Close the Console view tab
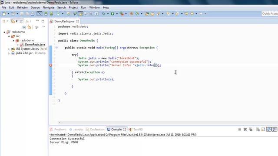 pos(125,130)
